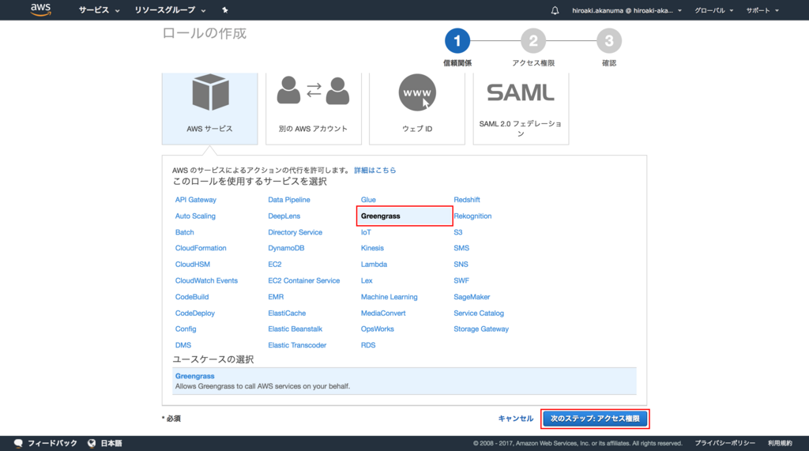Go to step 1 trust relationship circle

[x=457, y=41]
